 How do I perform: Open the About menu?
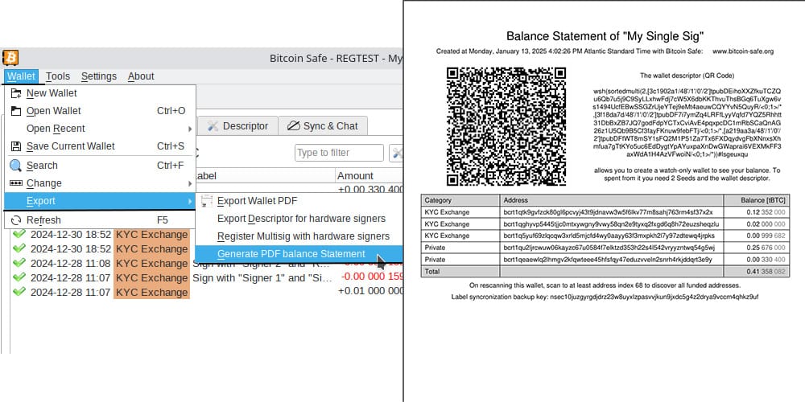coord(141,76)
